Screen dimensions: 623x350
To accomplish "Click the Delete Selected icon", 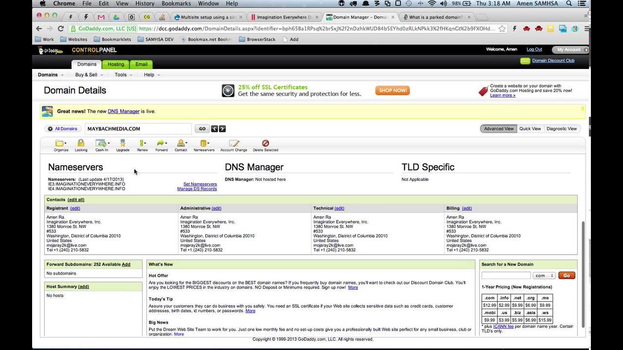I will pyautogui.click(x=265, y=143).
